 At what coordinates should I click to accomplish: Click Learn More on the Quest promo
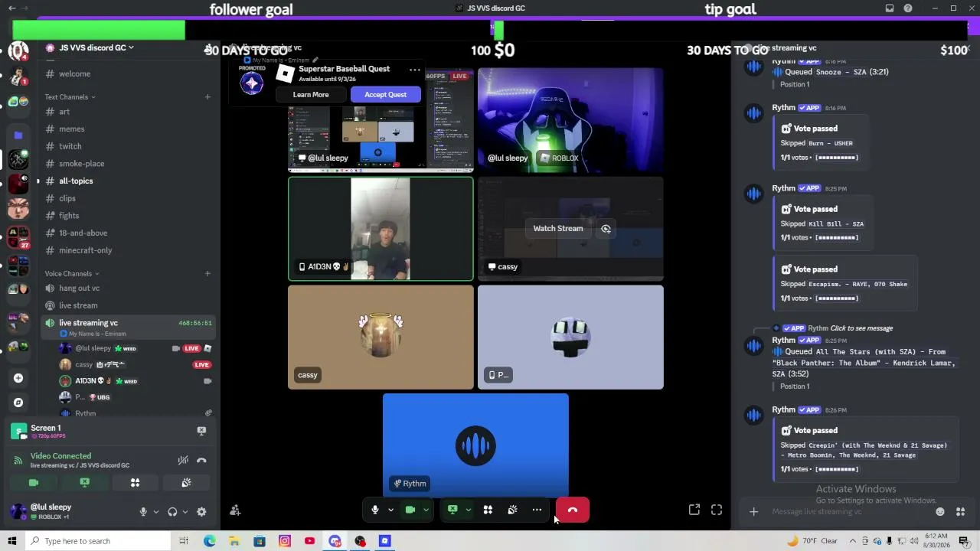[x=311, y=95]
